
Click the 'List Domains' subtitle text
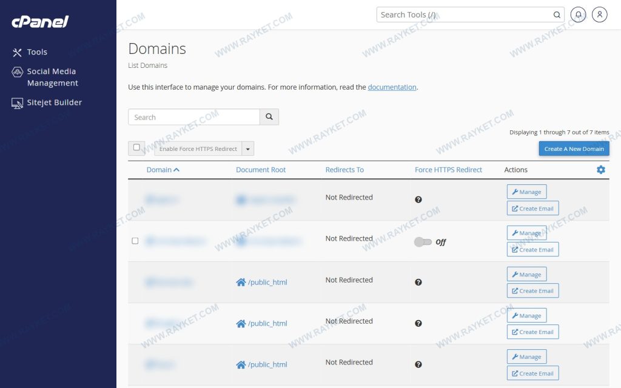147,65
